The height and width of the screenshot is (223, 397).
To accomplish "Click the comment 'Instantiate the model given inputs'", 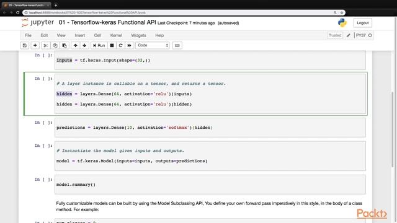I will pyautogui.click(x=120, y=151).
